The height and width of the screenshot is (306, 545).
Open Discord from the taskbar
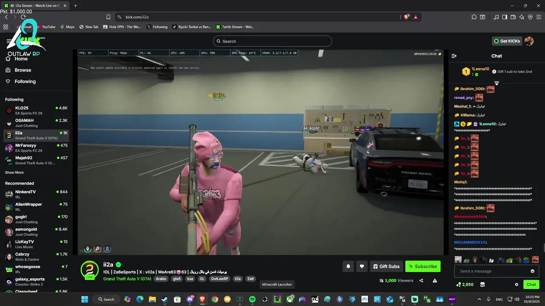coord(190,299)
